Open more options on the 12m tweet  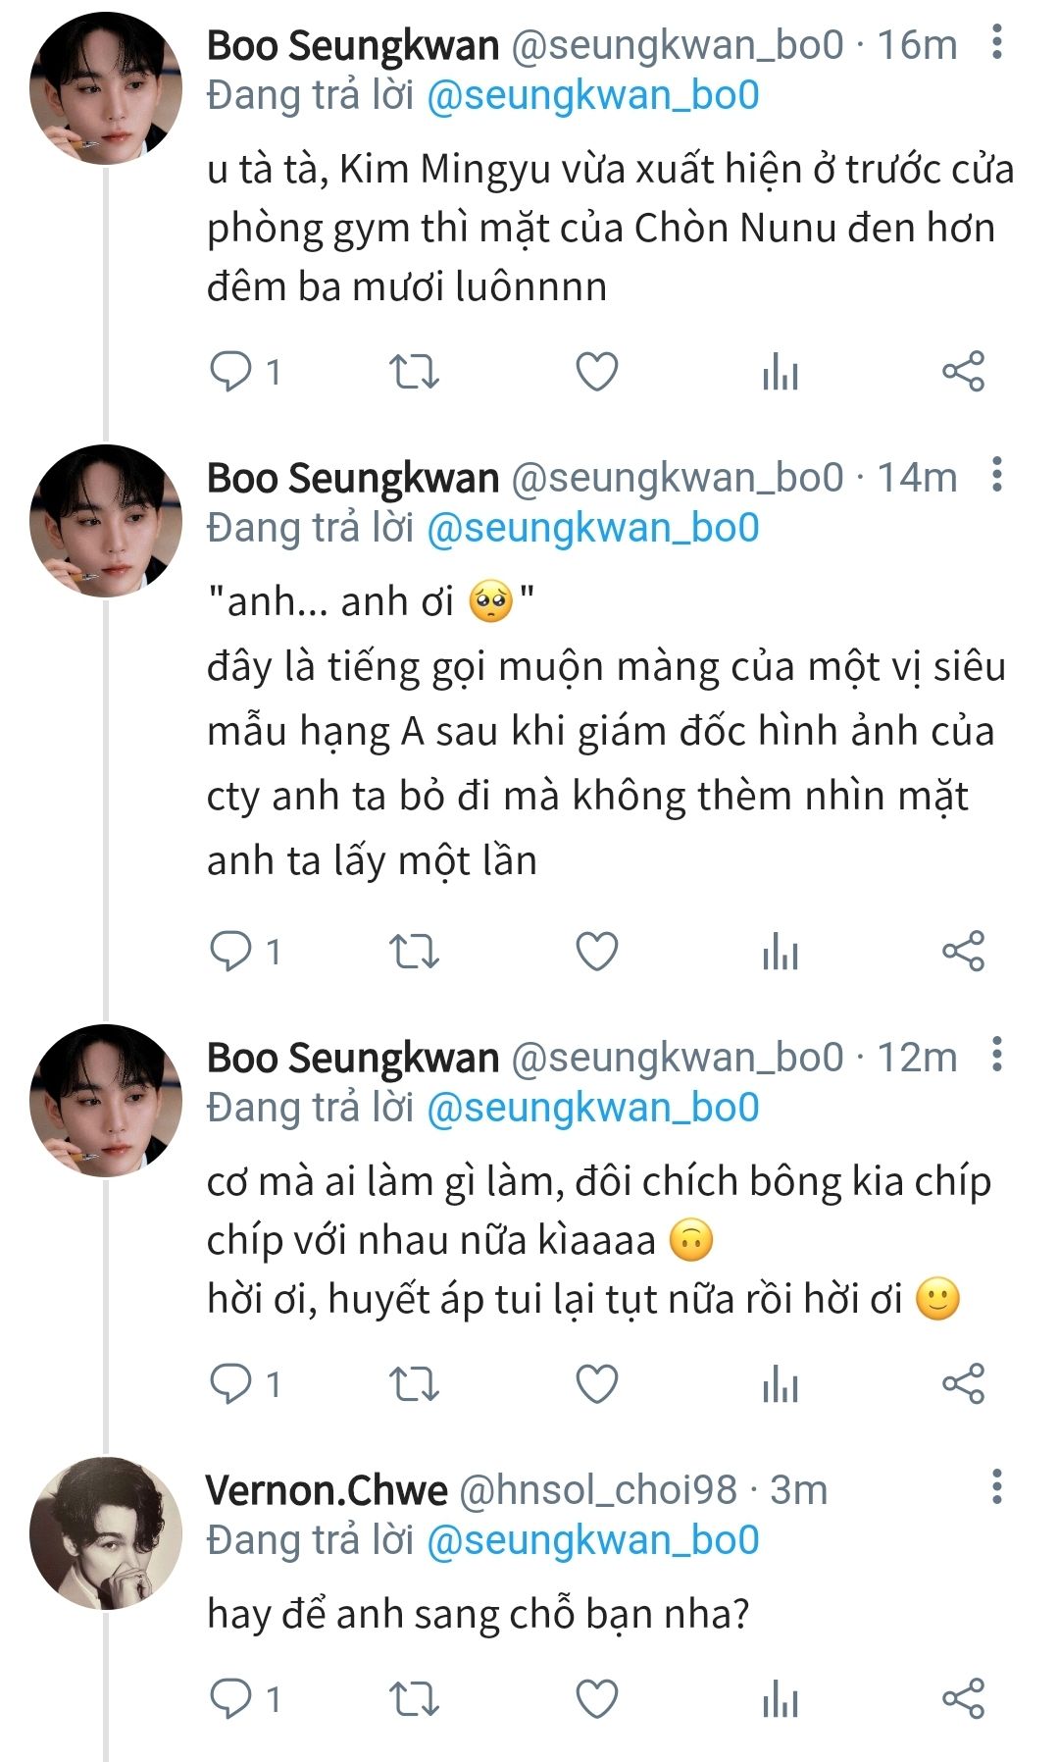tap(996, 1055)
